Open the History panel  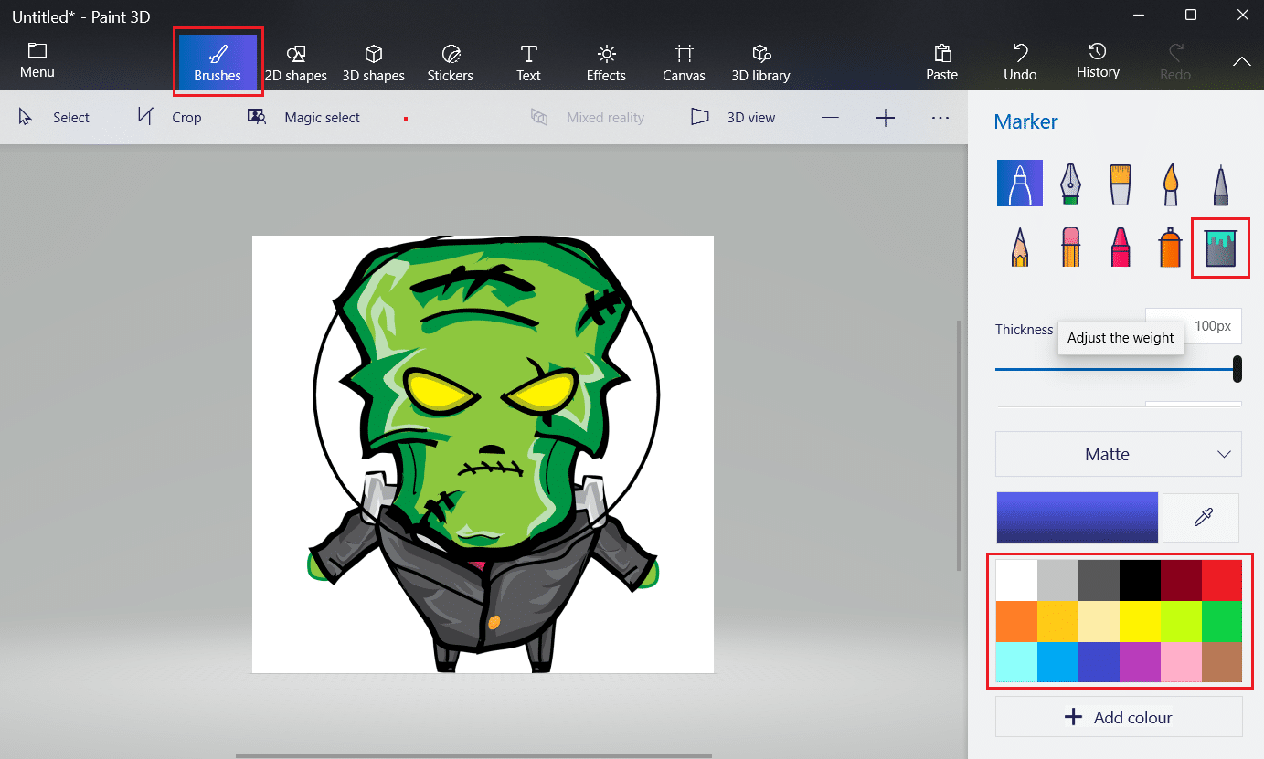click(1098, 60)
